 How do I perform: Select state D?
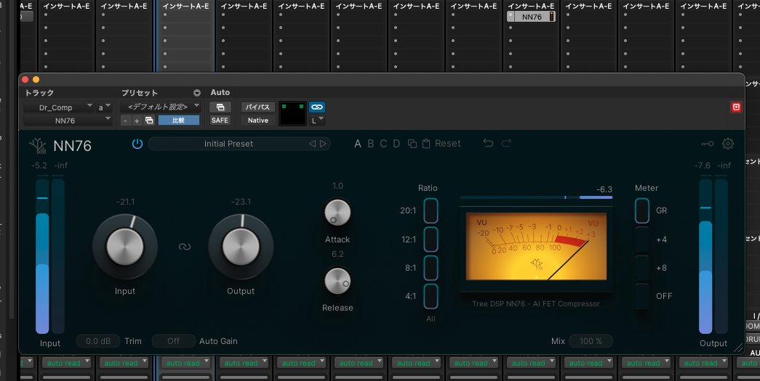click(x=396, y=144)
